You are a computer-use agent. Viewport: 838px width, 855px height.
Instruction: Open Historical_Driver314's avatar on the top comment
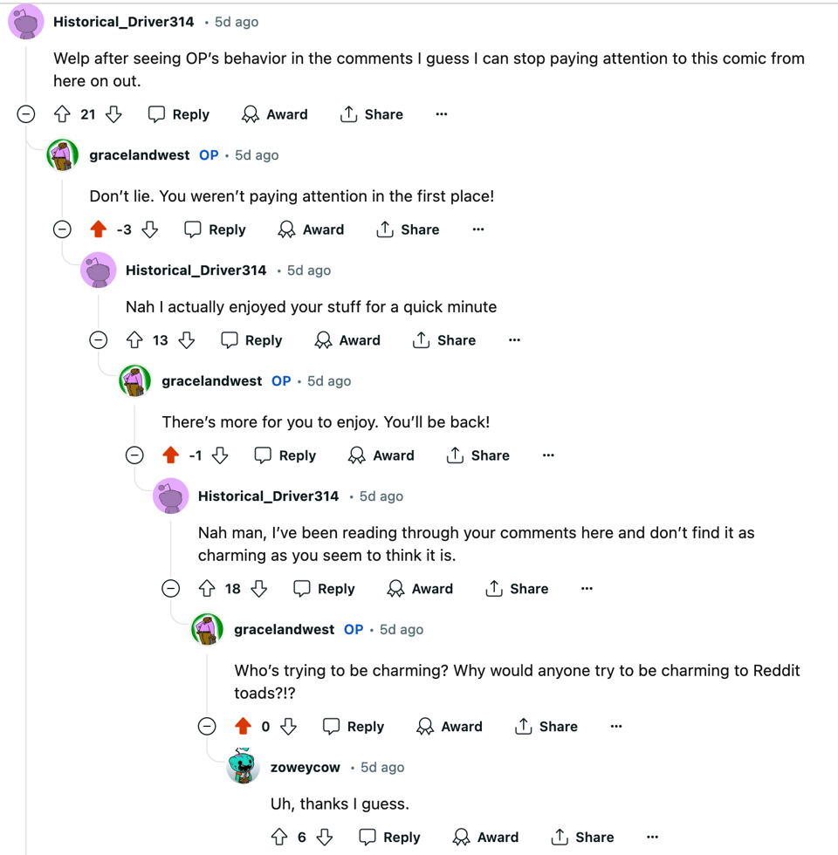26,22
